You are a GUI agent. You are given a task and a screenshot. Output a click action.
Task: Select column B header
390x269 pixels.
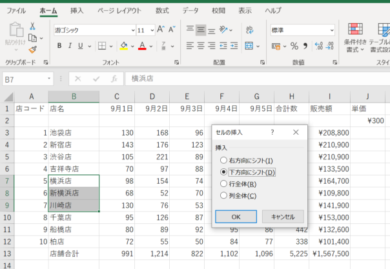tap(74, 96)
